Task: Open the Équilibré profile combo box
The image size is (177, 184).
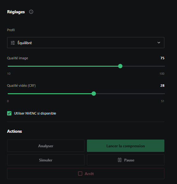Action: (86, 43)
